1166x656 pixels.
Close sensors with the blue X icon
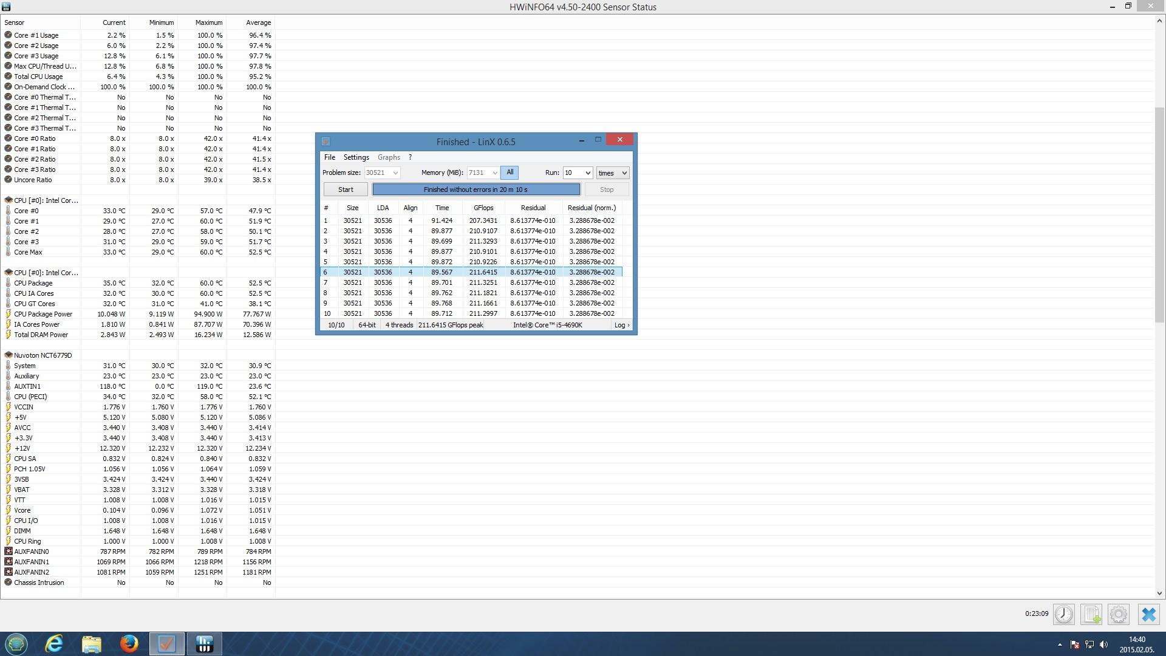pos(1148,614)
